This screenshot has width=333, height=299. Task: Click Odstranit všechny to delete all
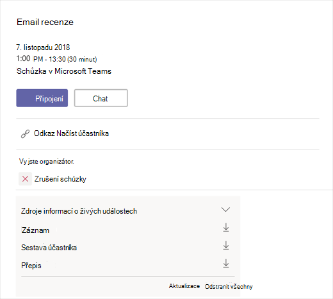[x=229, y=287]
